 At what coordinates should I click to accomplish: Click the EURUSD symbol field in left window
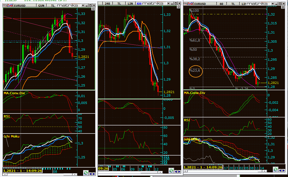pos(24,5)
